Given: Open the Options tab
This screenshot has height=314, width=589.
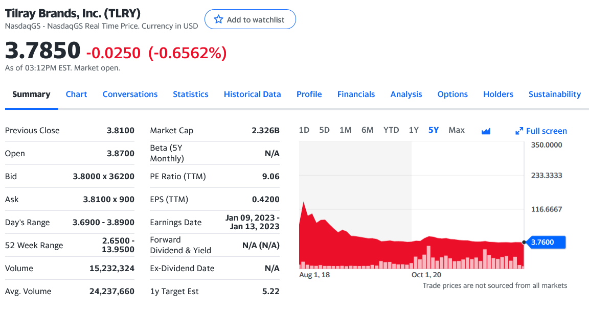Looking at the screenshot, I should (452, 94).
